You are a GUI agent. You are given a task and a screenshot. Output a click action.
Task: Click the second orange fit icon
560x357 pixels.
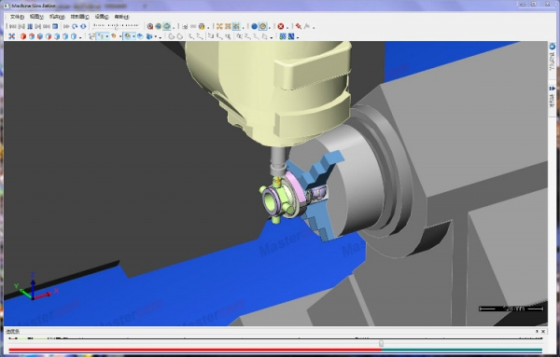point(228,26)
